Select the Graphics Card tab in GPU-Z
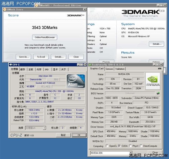The height and width of the screenshot is (159, 169). (97, 68)
